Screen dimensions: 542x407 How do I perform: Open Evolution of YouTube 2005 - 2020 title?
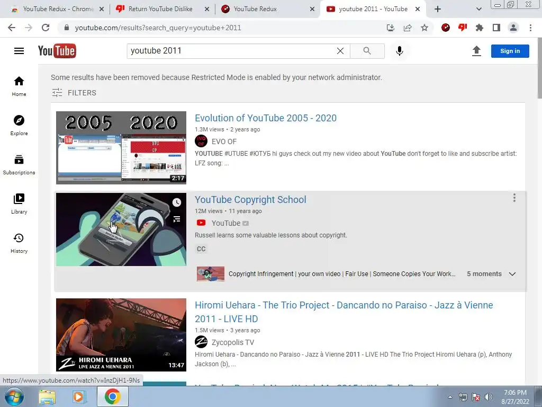pos(266,118)
